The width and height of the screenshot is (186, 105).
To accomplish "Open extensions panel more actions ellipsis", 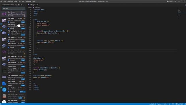I will pos(24,5).
